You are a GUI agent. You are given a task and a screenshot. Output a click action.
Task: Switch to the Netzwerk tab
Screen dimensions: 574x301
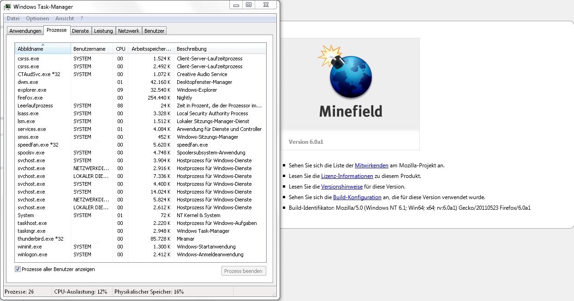[129, 31]
